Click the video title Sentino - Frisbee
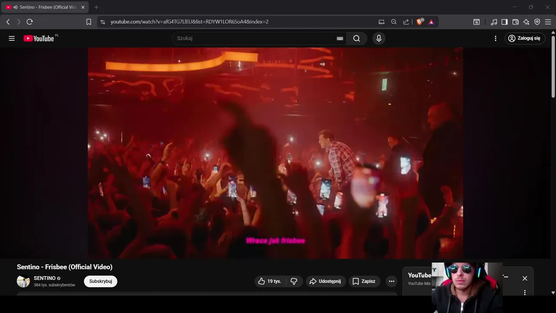 click(x=65, y=267)
